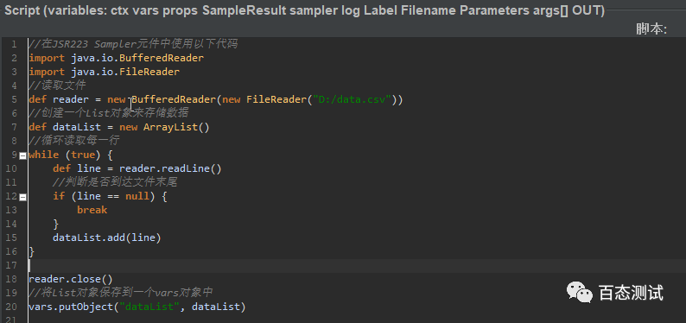Click the first comment line about JSR223 Sampler

coord(133,44)
